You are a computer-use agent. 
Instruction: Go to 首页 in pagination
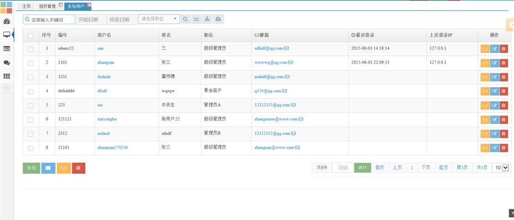coord(380,167)
